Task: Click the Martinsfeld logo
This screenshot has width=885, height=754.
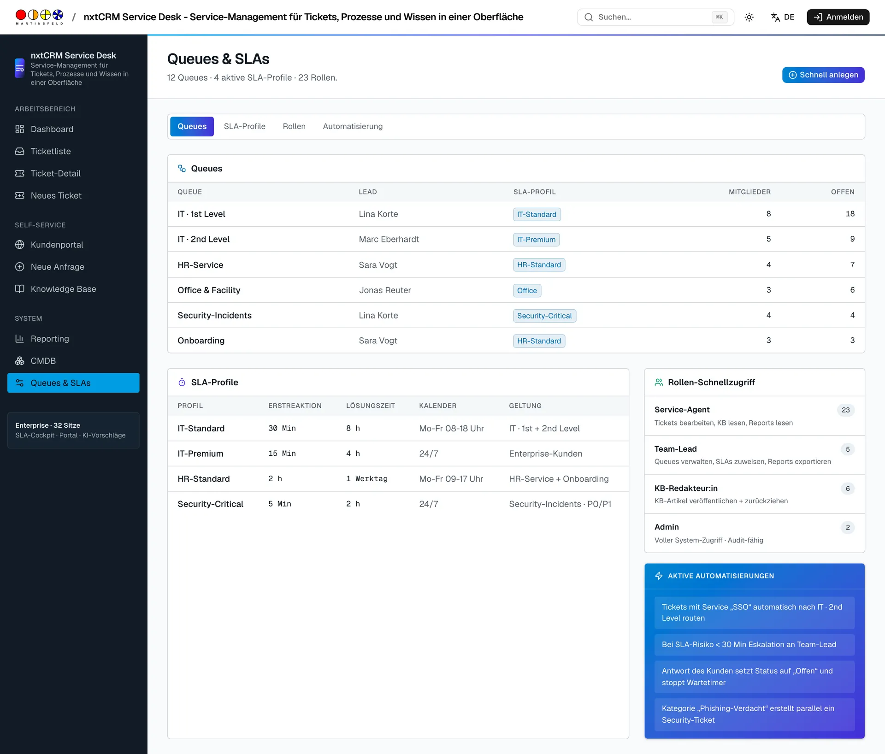Action: 39,17
